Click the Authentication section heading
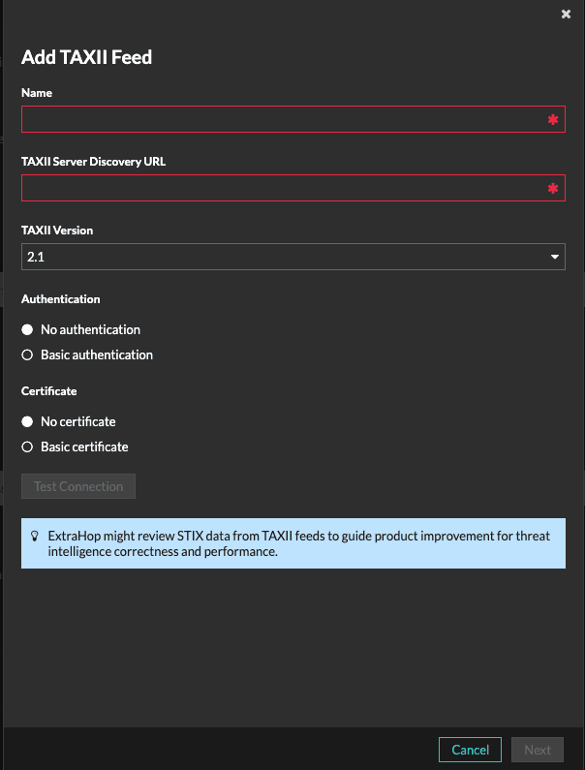 (x=61, y=299)
